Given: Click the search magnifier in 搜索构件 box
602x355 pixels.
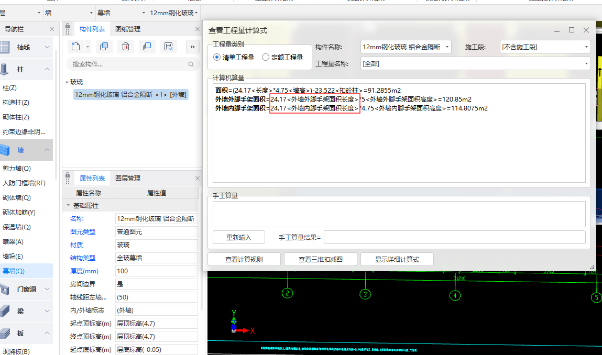Looking at the screenshot, I should (191, 64).
